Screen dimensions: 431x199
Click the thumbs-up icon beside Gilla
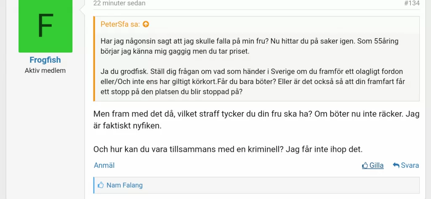(365, 165)
